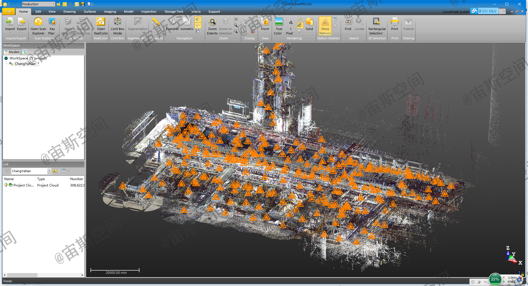Expand the Key Plan dropdown arrow
Image resolution: width=528 pixels, height=286 pixels.
tap(56, 33)
